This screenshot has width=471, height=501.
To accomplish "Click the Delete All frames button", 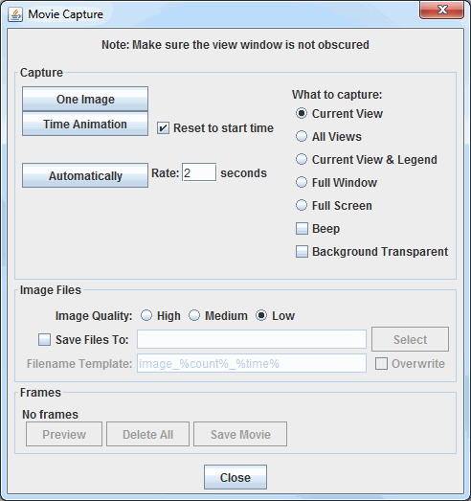I will 147,434.
